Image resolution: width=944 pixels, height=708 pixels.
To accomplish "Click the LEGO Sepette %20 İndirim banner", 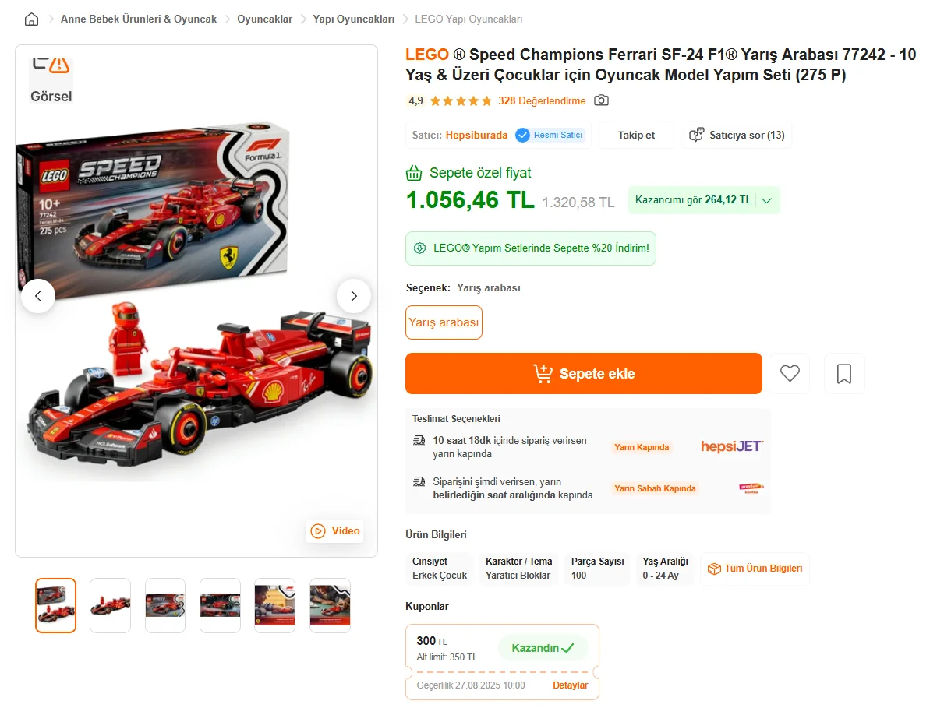I will (531, 248).
